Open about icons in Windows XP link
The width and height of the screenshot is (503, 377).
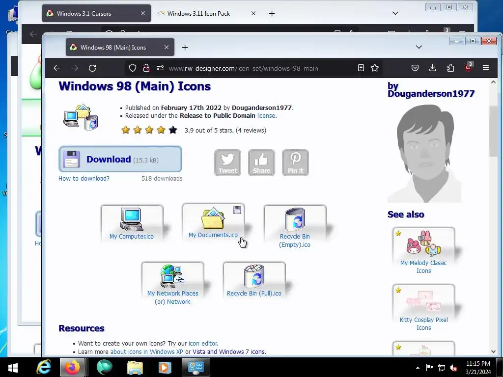[x=146, y=351]
